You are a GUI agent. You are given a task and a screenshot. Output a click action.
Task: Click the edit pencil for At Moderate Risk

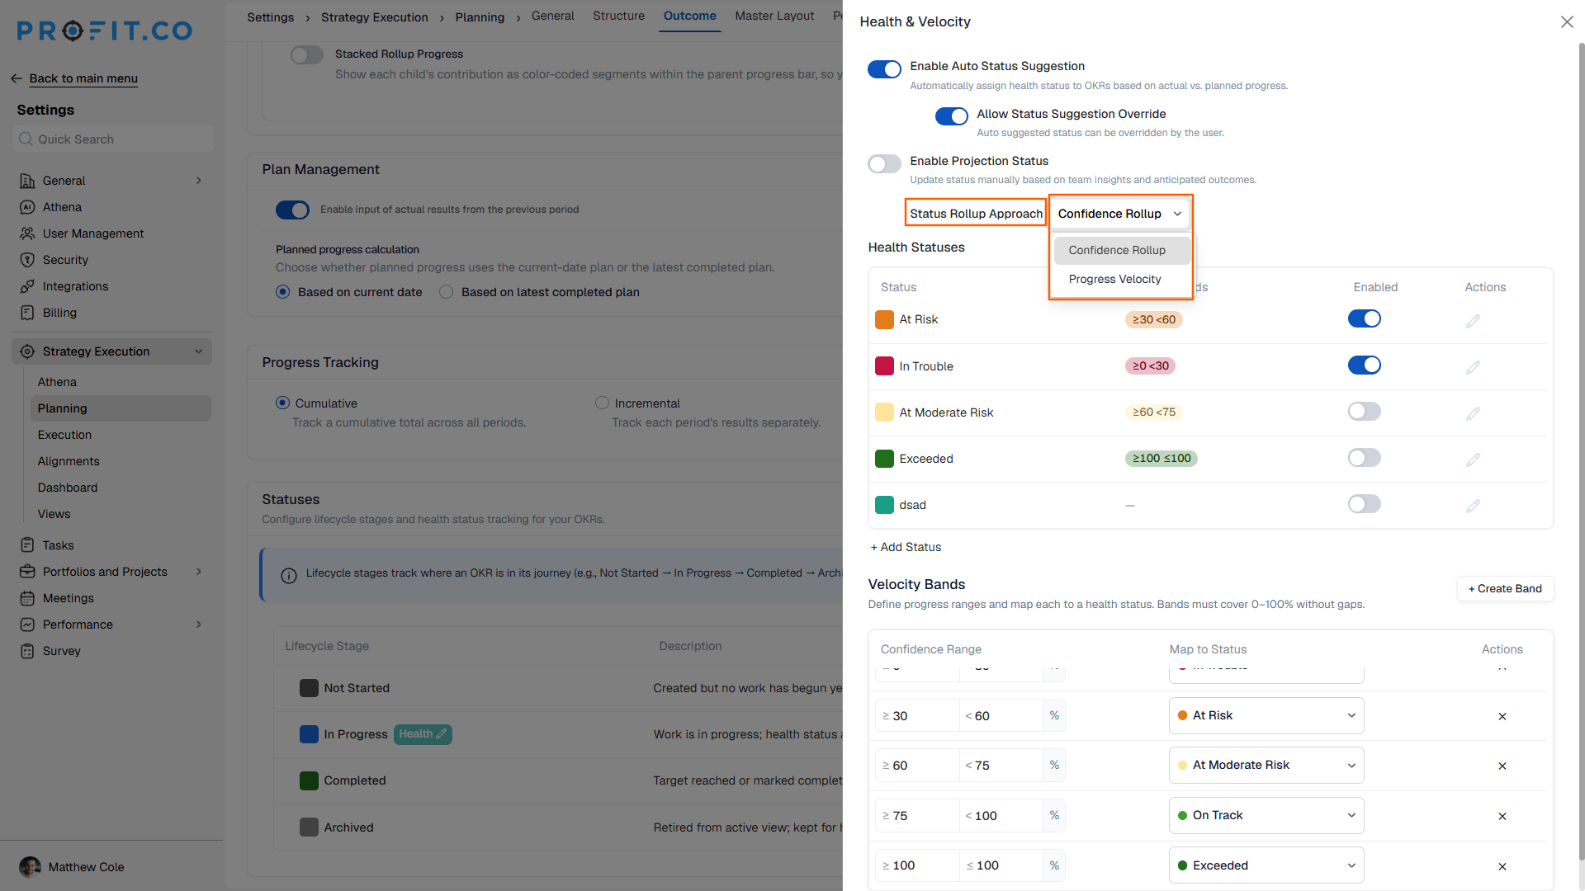1473,413
